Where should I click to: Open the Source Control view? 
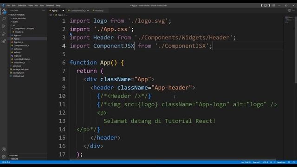click(x=4, y=26)
